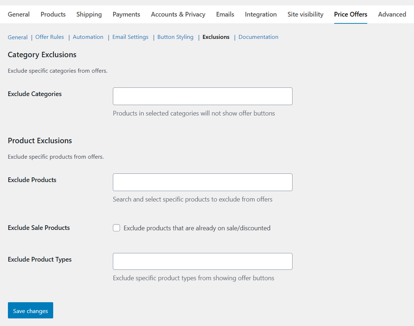Open Button Styling section
Screen dimensions: 414x326
coord(175,37)
